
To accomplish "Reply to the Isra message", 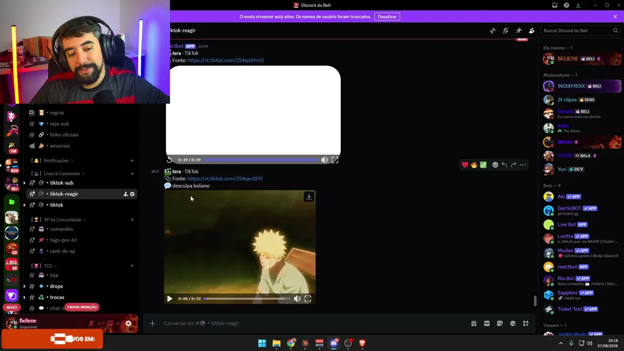I will (x=504, y=165).
